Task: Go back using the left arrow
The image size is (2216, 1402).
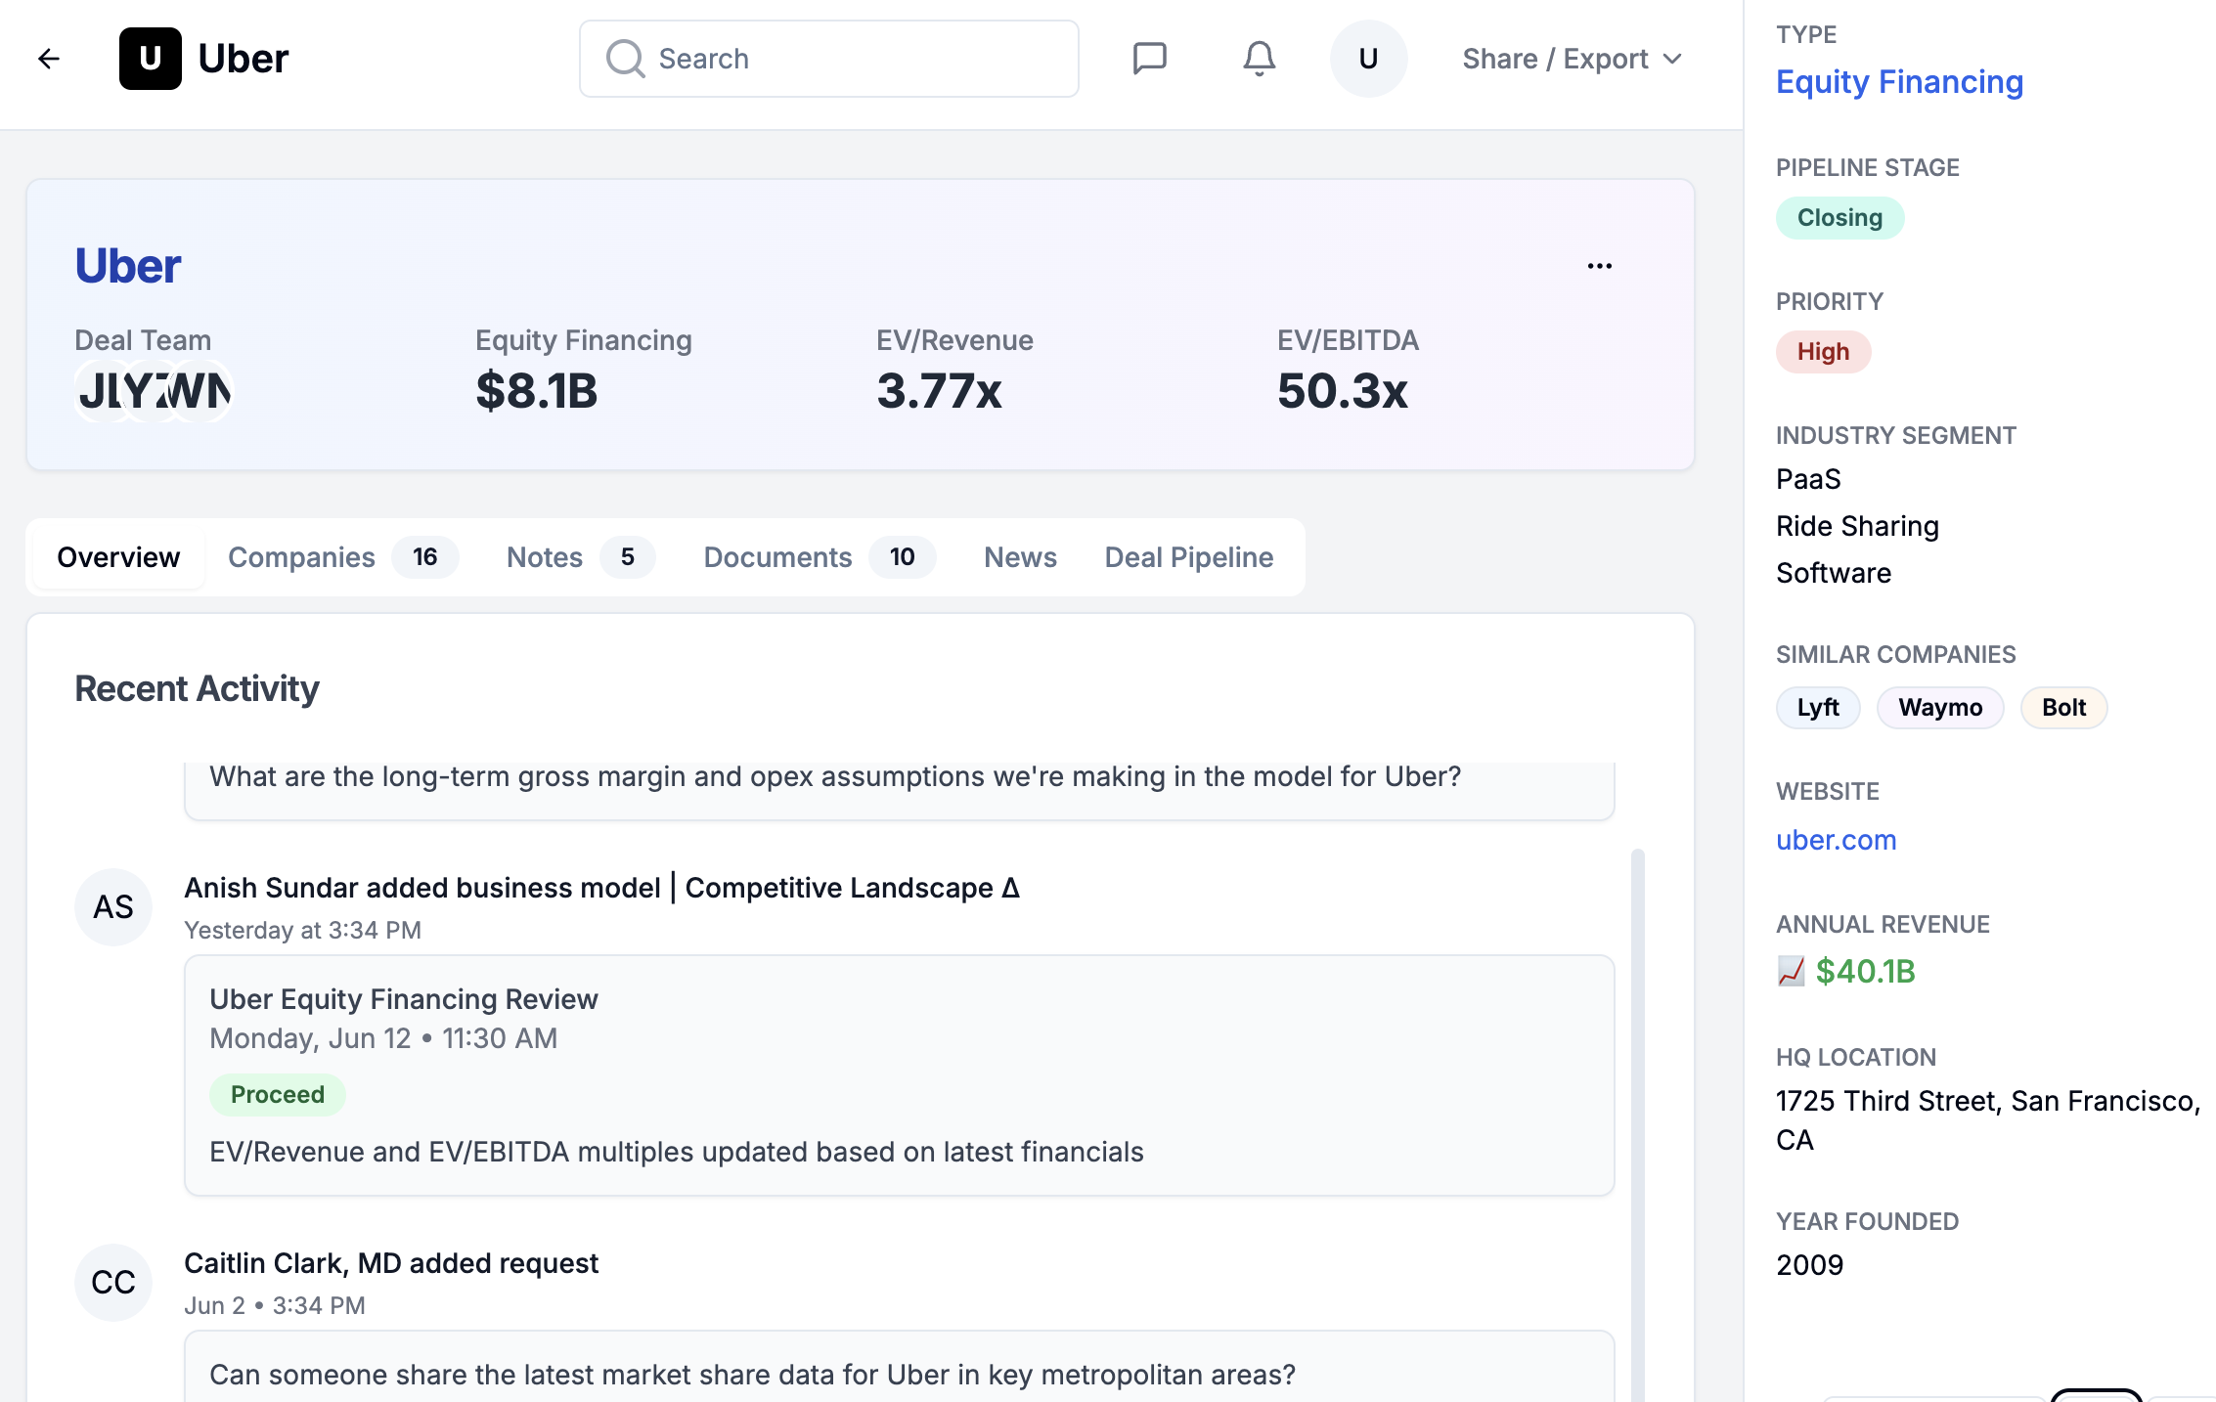Action: pyautogui.click(x=49, y=59)
